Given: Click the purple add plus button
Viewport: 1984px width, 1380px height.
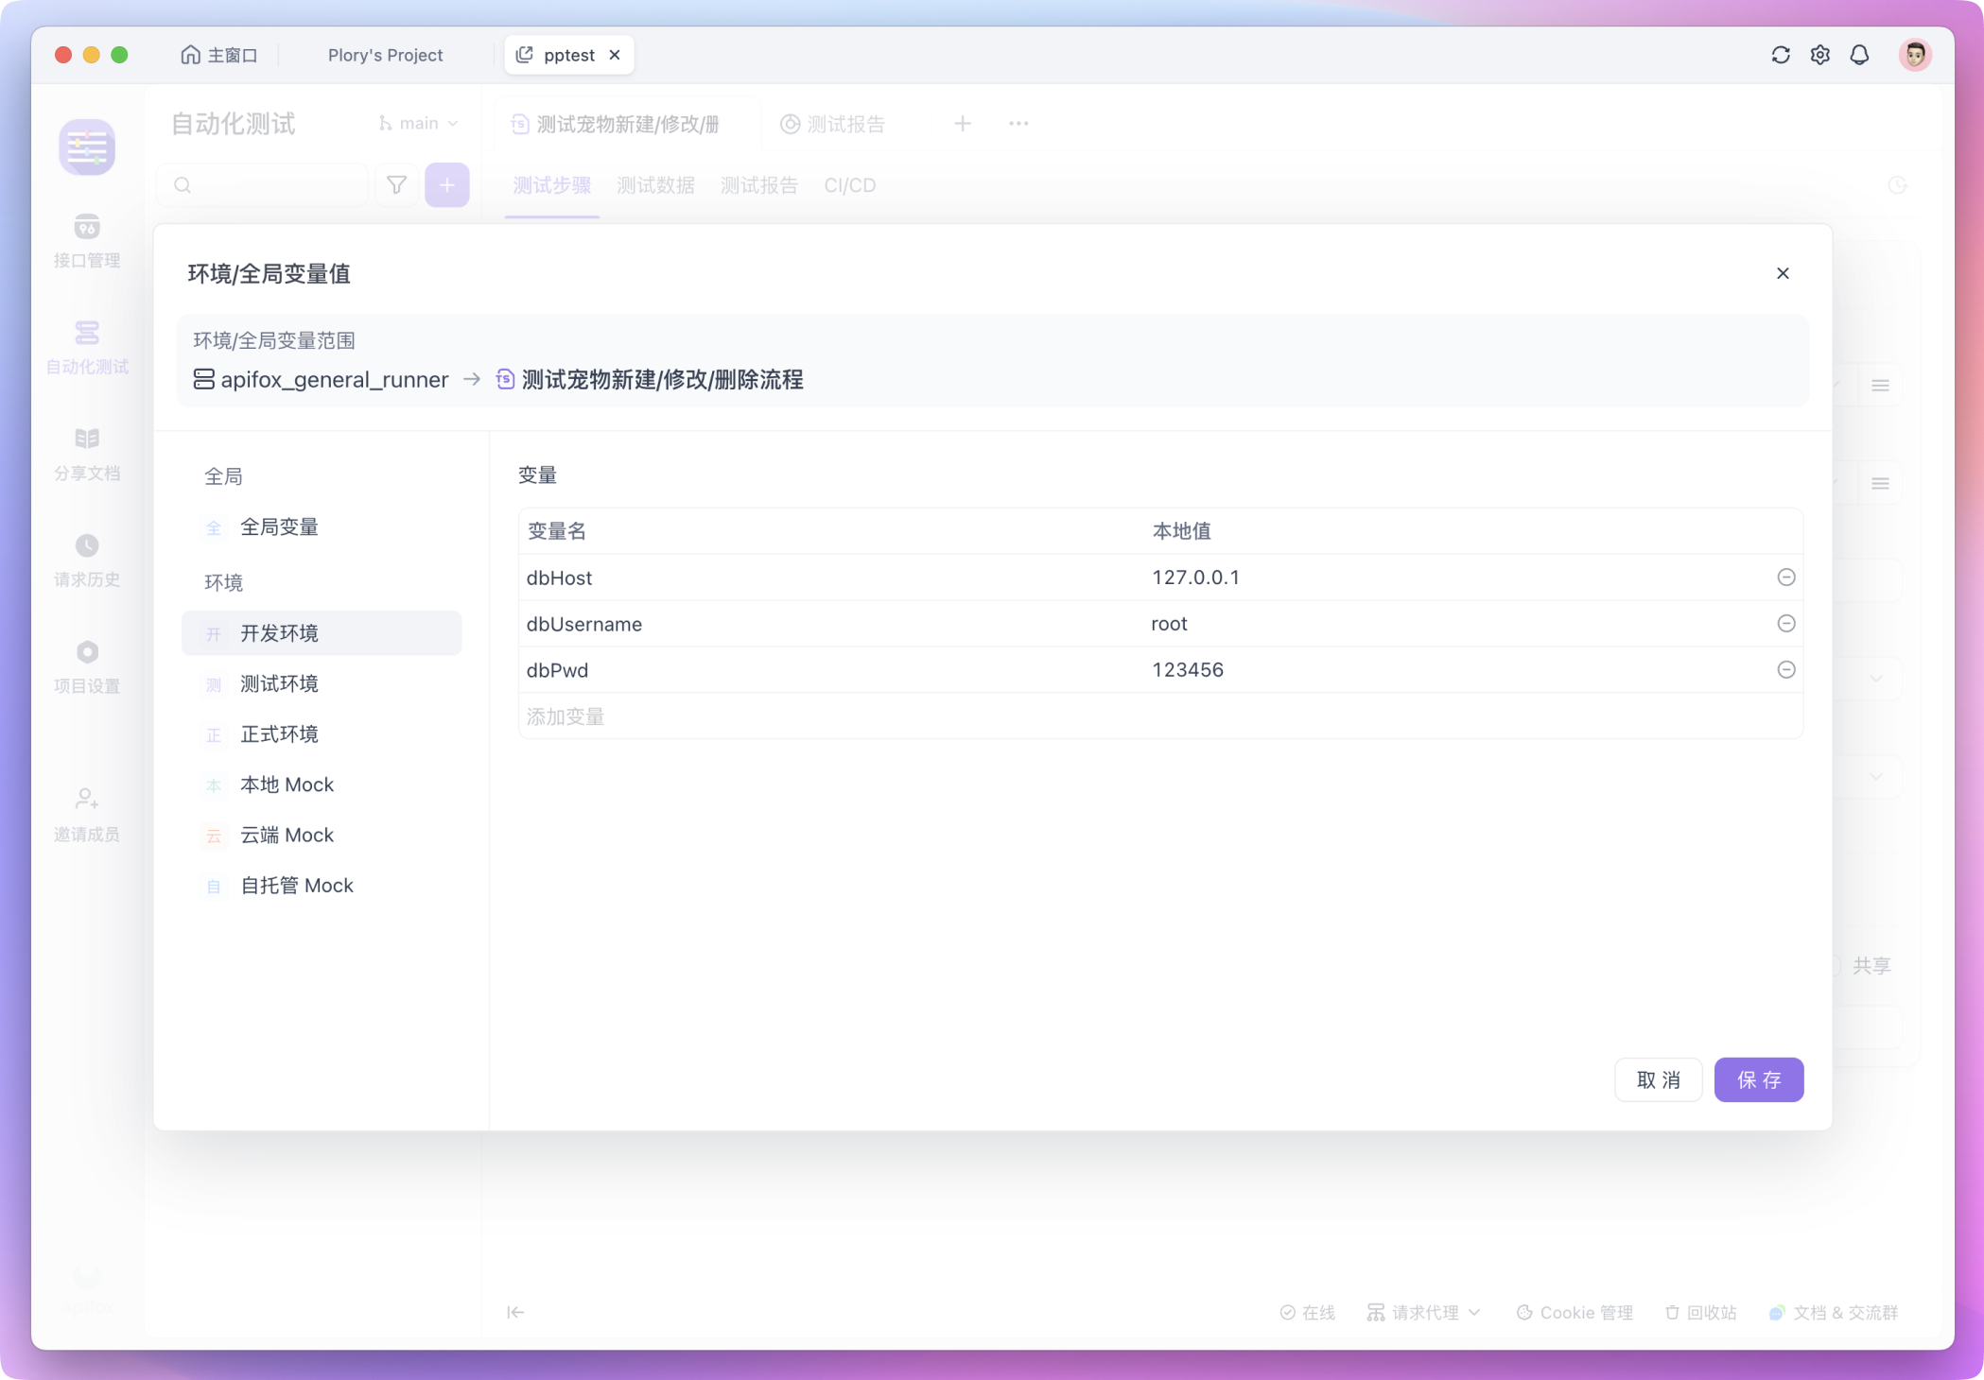Looking at the screenshot, I should pos(447,185).
